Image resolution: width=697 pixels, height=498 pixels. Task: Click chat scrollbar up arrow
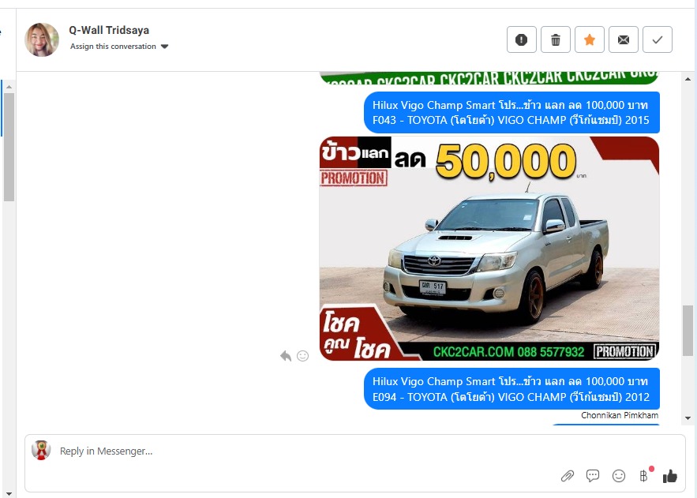pos(688,79)
